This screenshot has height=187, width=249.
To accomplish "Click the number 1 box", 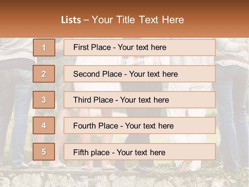I will point(44,48).
